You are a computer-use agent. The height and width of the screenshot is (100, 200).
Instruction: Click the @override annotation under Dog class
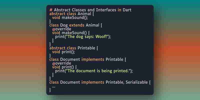[61, 29]
